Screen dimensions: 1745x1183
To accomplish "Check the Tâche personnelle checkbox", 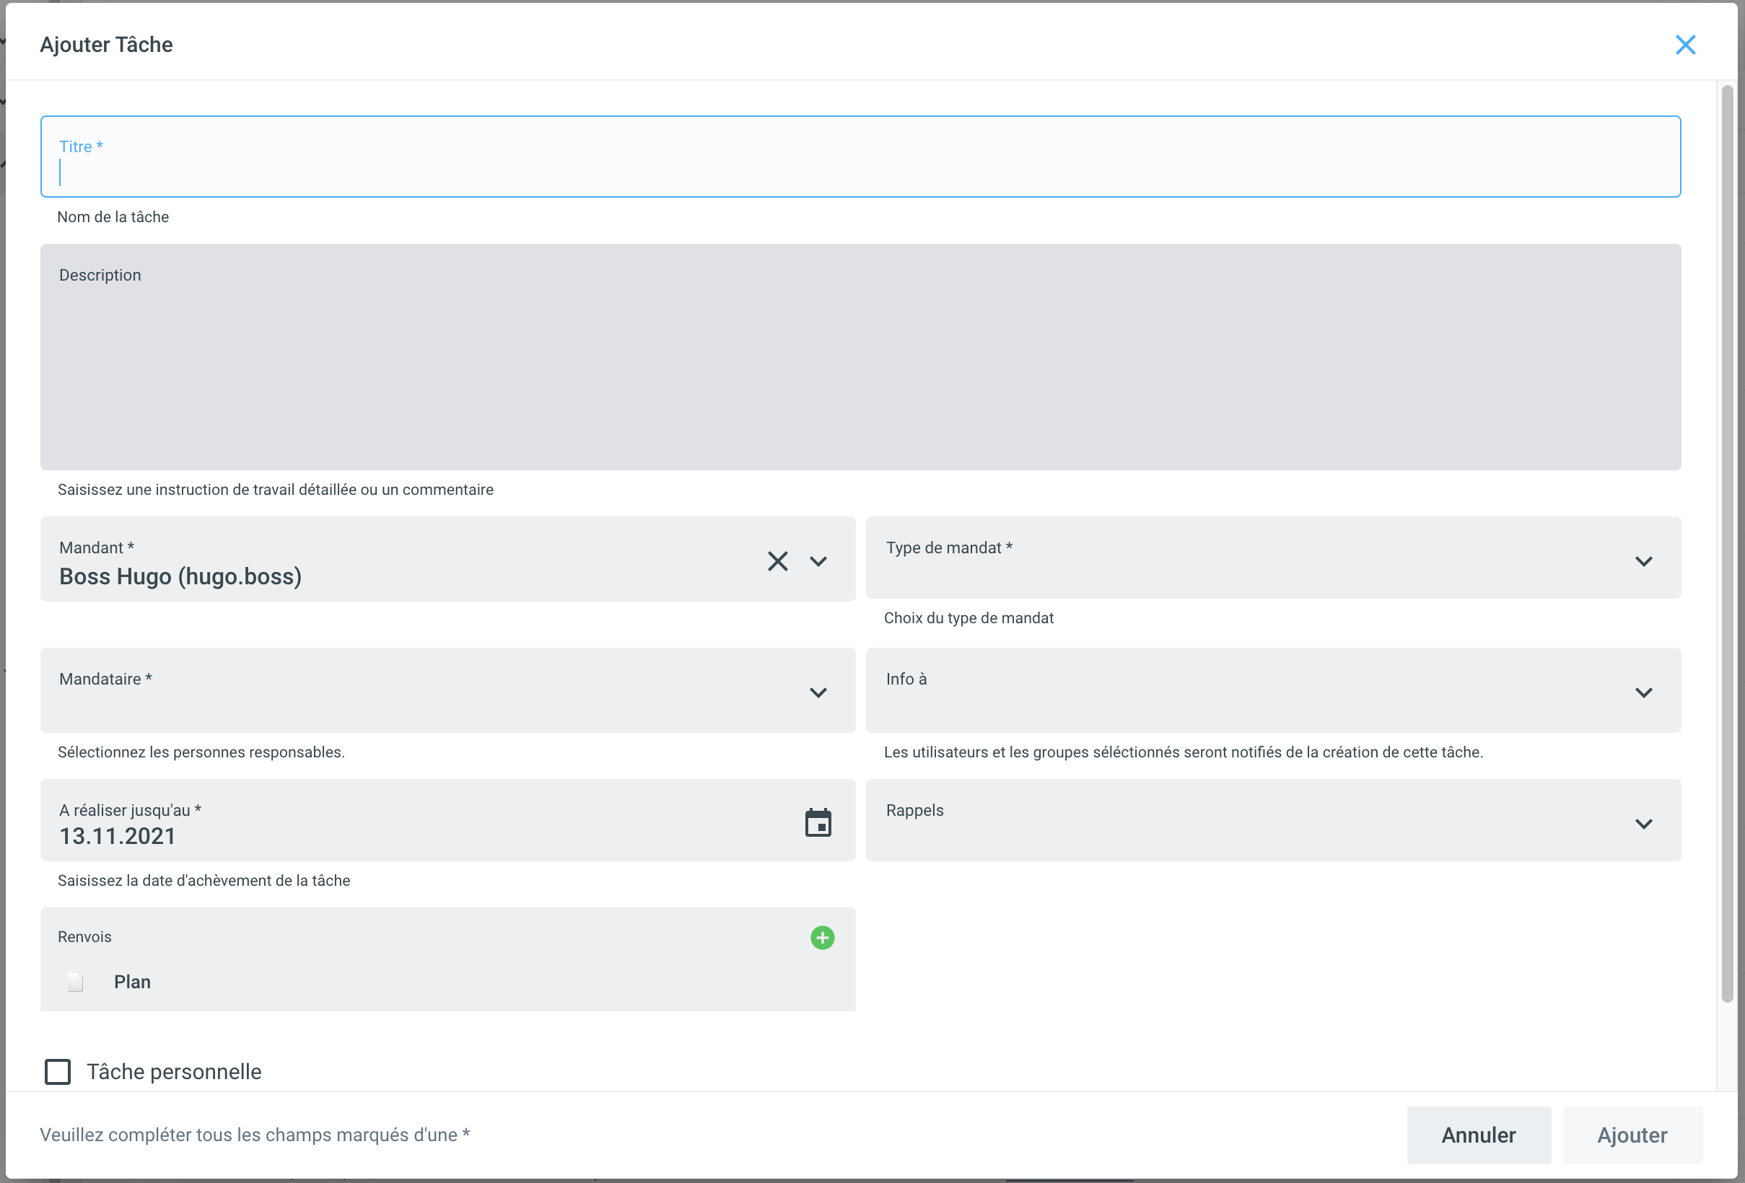I will pyautogui.click(x=58, y=1072).
